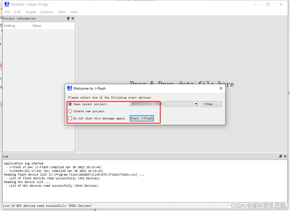Click the Setting column header
The height and width of the screenshot is (211, 290).
[x=17, y=26]
